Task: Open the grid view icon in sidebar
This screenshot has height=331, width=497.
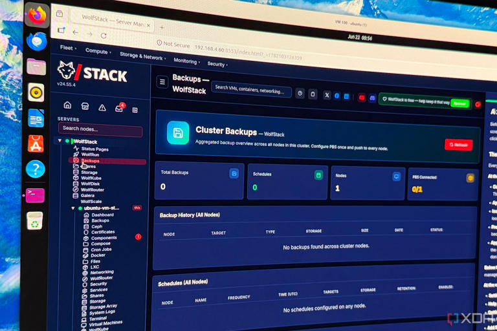Action: [x=135, y=110]
